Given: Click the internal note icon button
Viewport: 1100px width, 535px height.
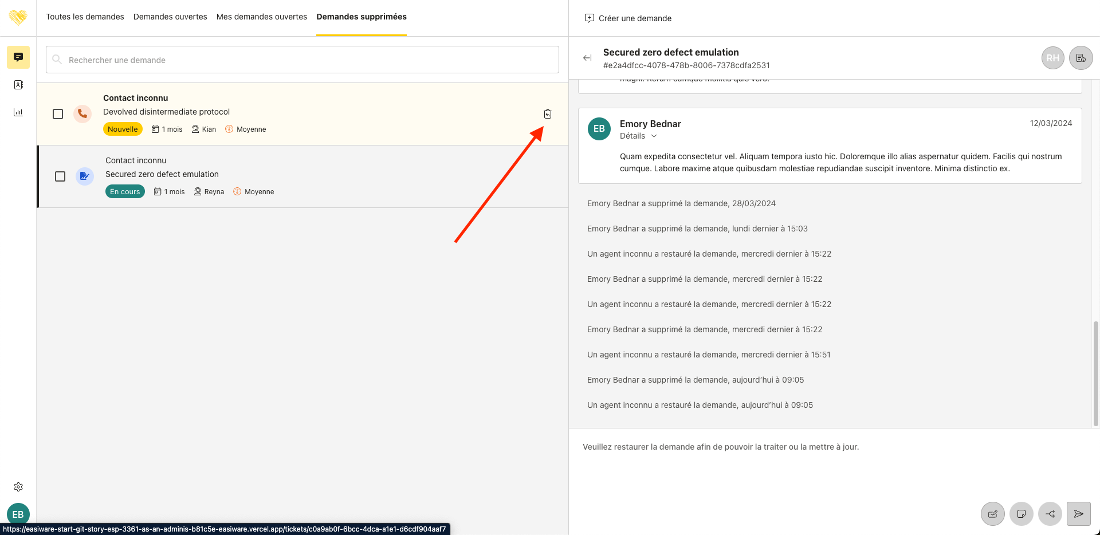Looking at the screenshot, I should point(1021,514).
